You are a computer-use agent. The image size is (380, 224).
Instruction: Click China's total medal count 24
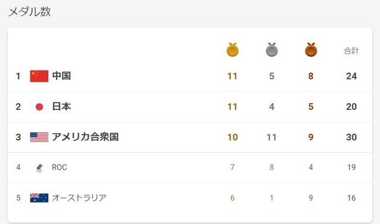[351, 76]
